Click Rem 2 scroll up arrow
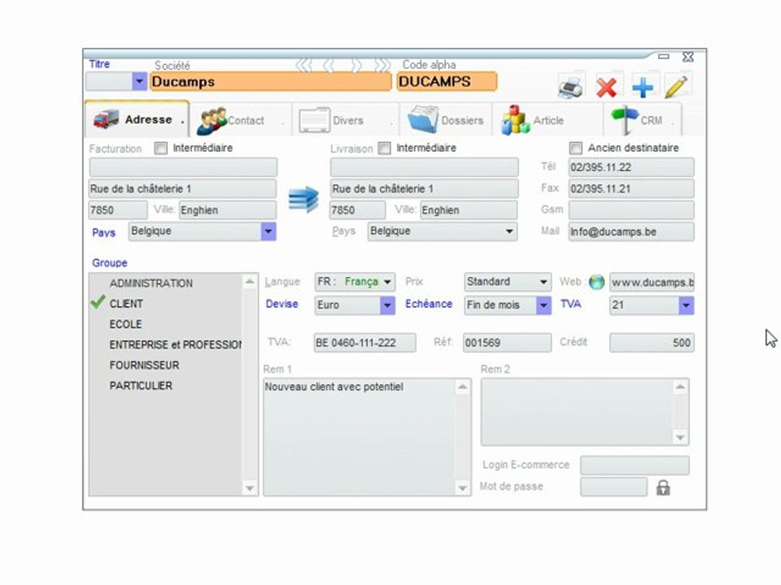The height and width of the screenshot is (585, 781). (680, 387)
